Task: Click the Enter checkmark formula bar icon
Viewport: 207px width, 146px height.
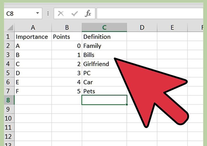Action: coord(75,13)
